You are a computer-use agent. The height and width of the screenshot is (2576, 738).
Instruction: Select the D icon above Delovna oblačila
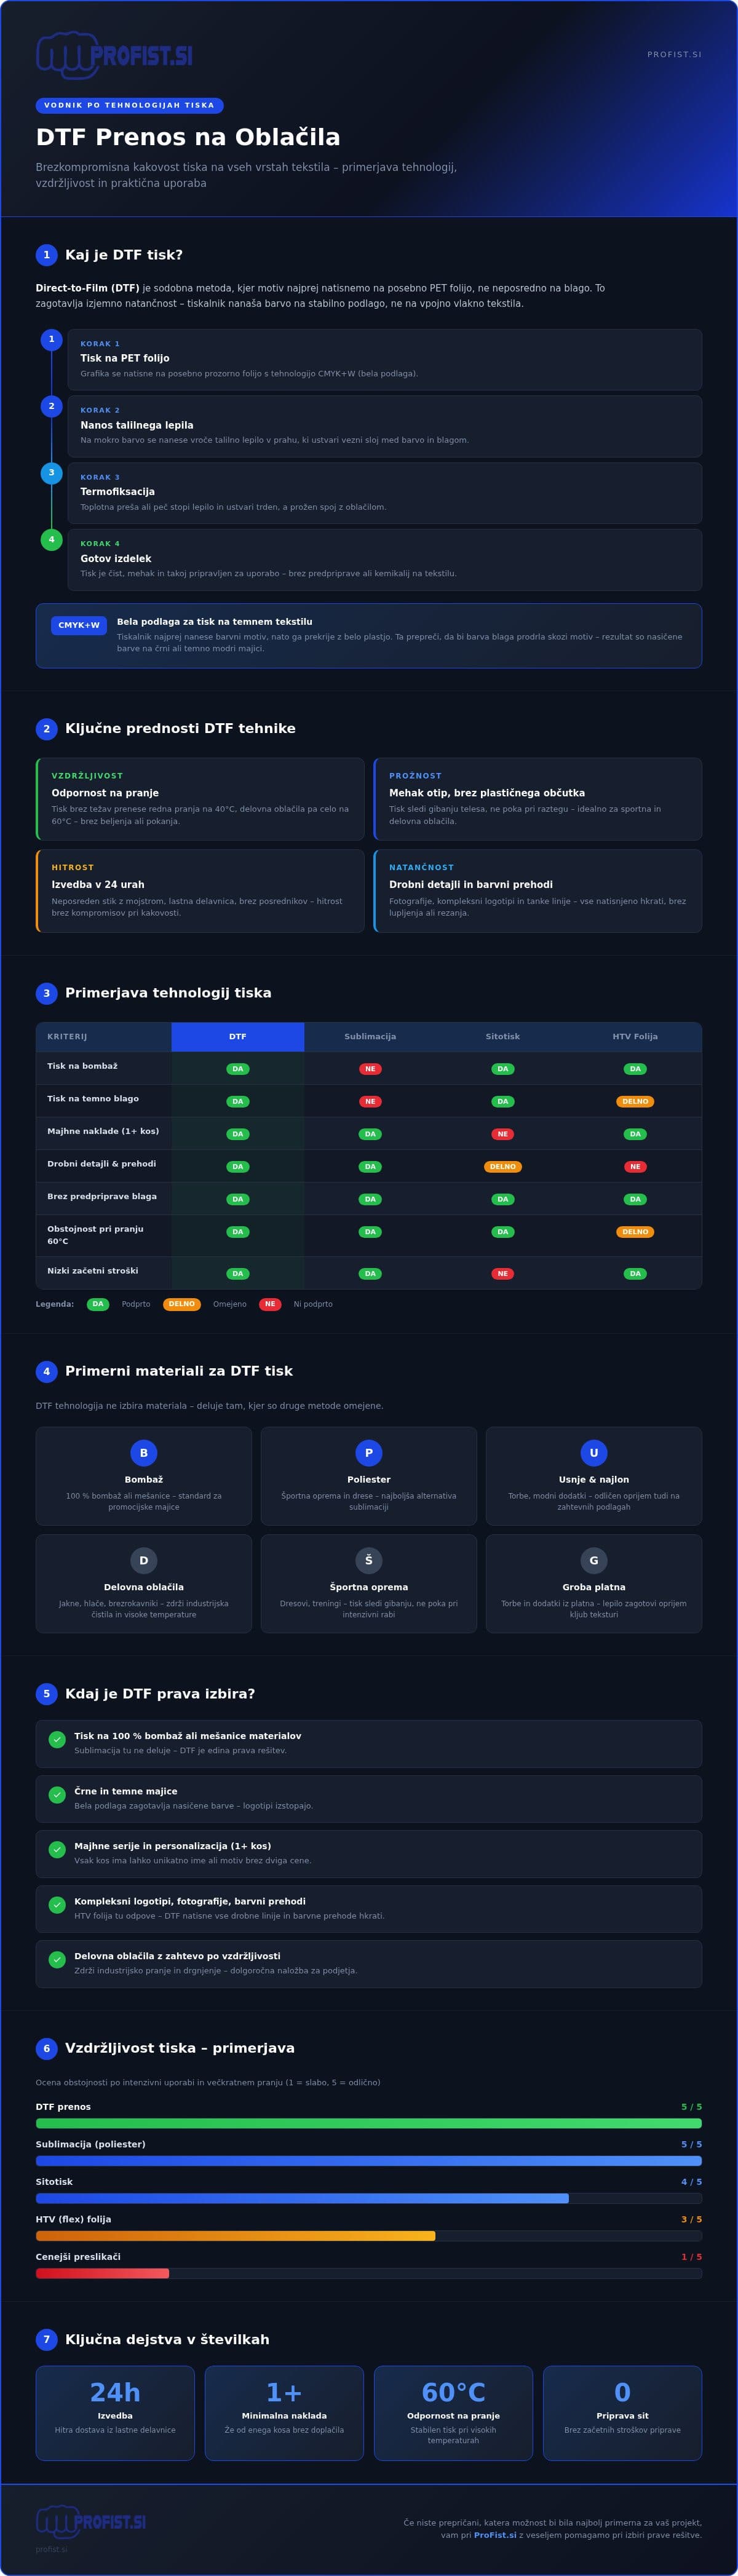[144, 1560]
